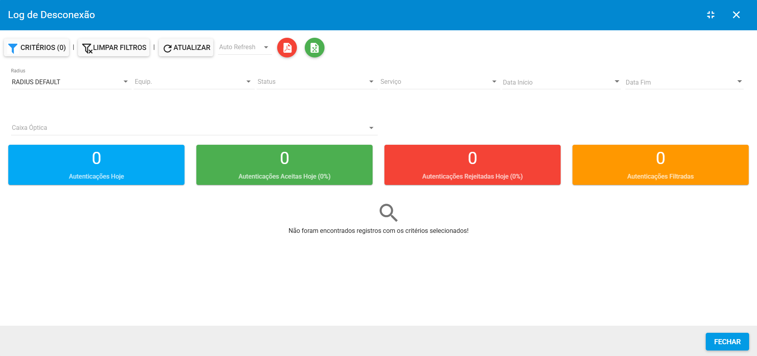Screen dimensions: 757x356
Task: Select the green Autenticações Aceitas Hoje card
Action: (x=284, y=165)
